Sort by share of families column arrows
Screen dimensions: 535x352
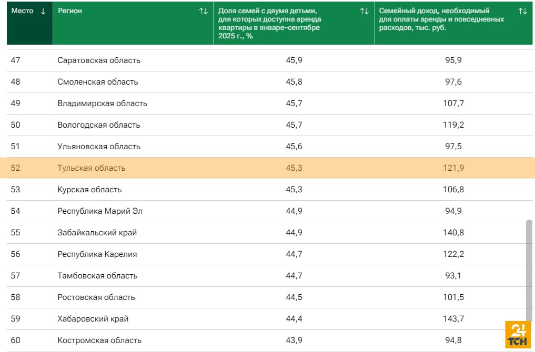364,11
